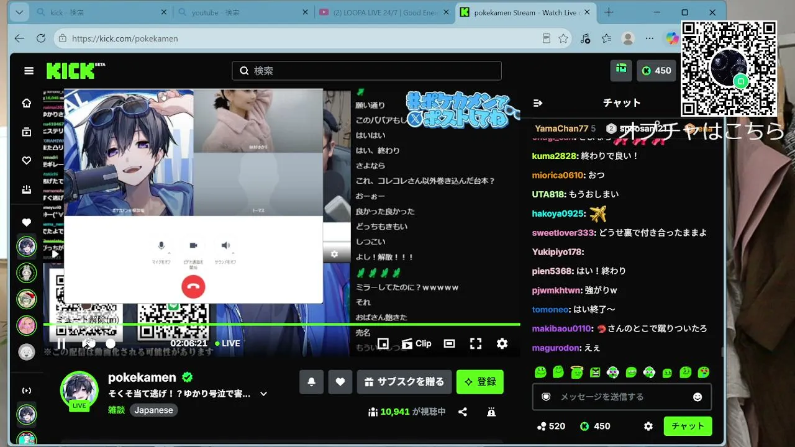Viewport: 795px width, 447px height.
Task: Subscribe using the green 登録 button
Action: (479, 382)
